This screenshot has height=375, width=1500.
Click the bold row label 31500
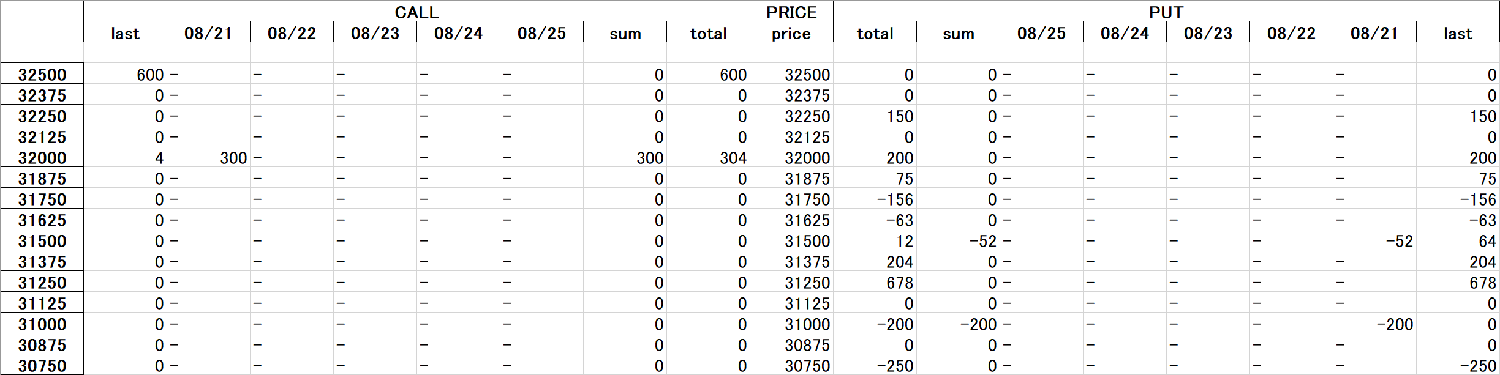point(42,240)
